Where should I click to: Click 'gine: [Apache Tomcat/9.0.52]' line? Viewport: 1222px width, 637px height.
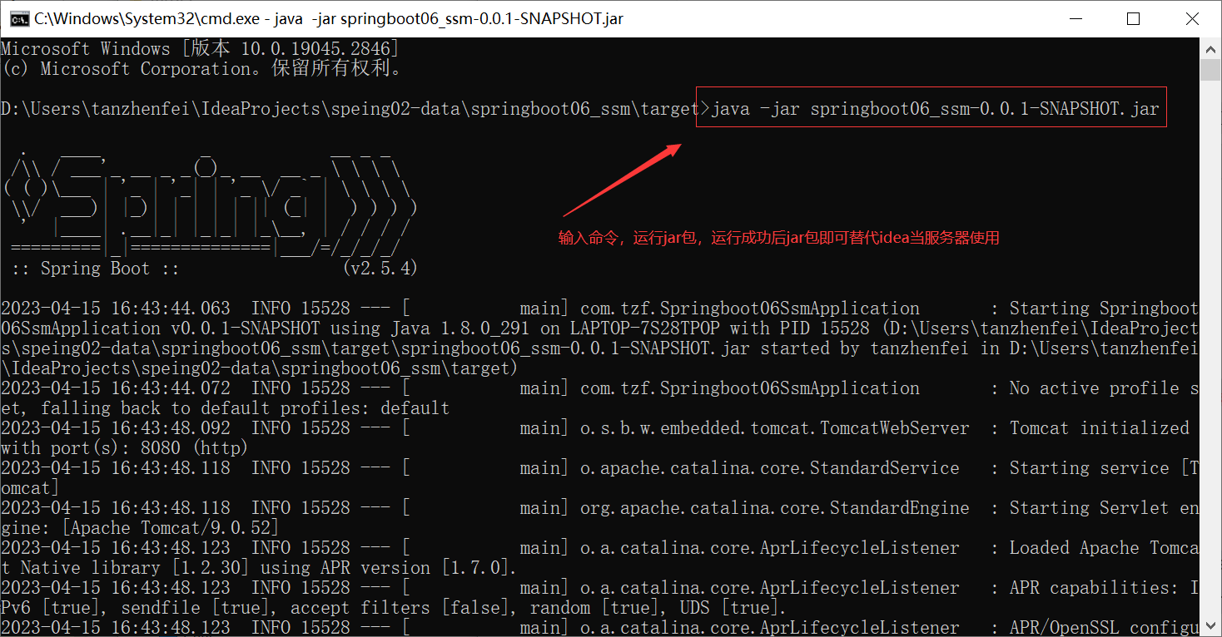tap(140, 528)
